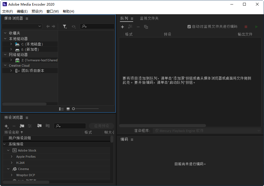Image resolution: width=264 pixels, height=186 pixels.
Task: Start encoding with the green play icon
Action: click(x=256, y=26)
